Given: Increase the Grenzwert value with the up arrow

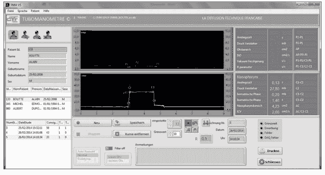Looking at the screenshot, I should [x=170, y=132].
